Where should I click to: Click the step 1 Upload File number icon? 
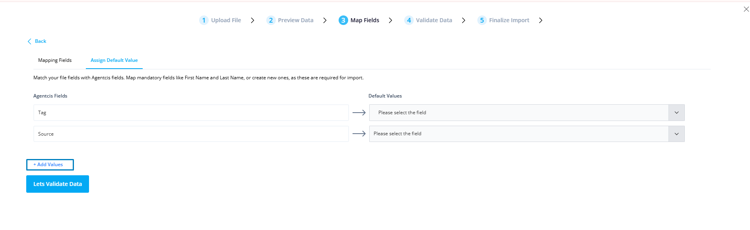click(203, 20)
